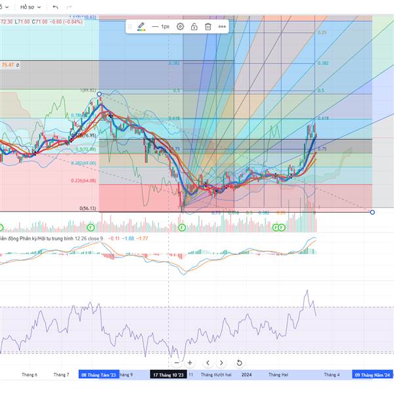Click the anchor point at the August peak

click(99, 94)
